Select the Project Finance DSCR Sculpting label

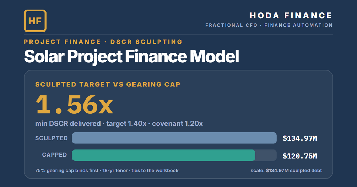point(103,42)
